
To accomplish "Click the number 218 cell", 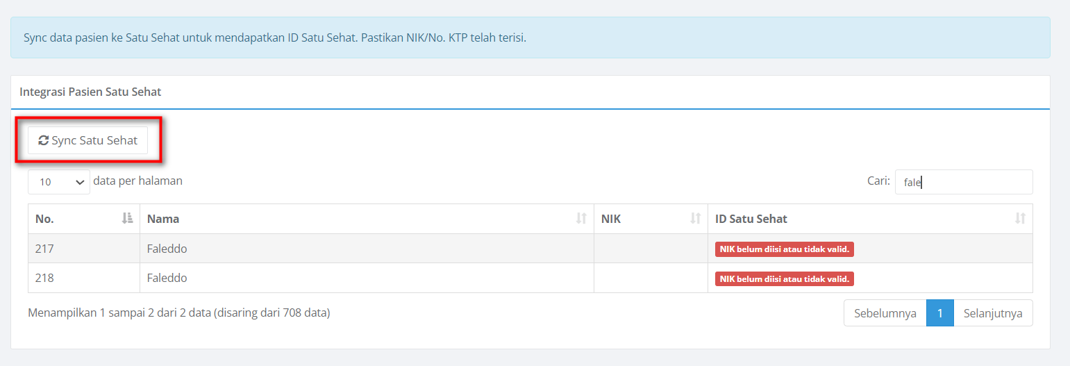I will coord(84,278).
